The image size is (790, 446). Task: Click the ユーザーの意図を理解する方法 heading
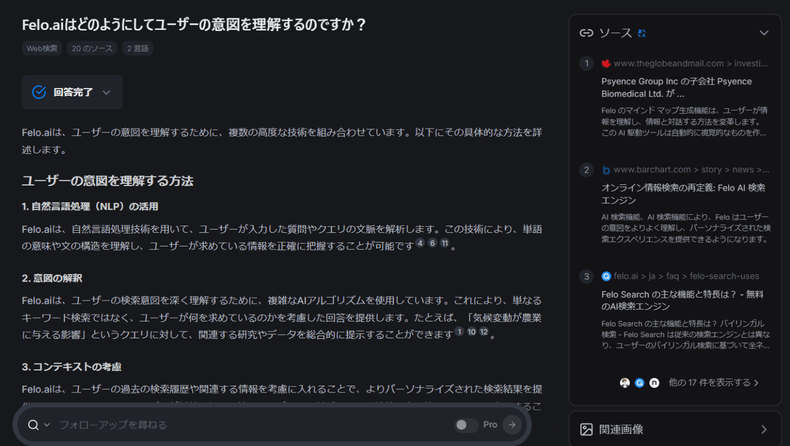coord(108,181)
